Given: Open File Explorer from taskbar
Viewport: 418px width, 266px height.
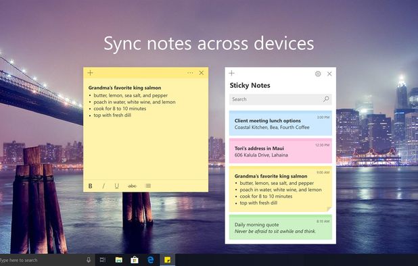Looking at the screenshot, I should coord(118,260).
